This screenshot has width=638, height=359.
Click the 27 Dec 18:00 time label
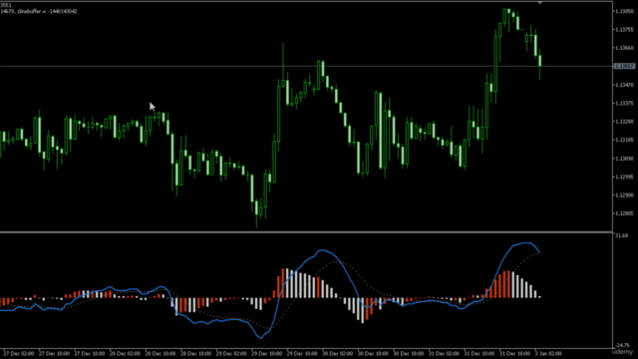(x=90, y=354)
